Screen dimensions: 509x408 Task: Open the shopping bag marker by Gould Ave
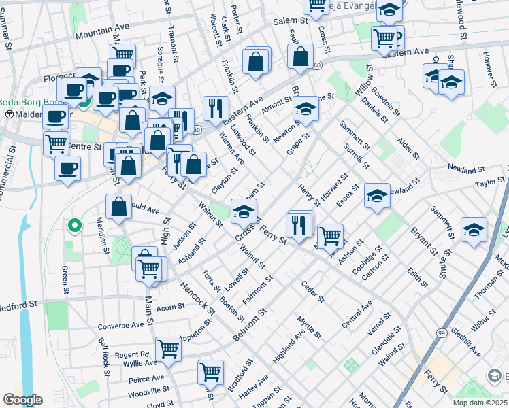pos(118,207)
